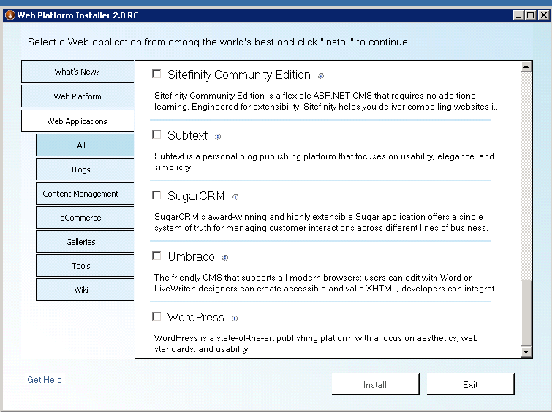Click the SugarCRM application title
The image size is (552, 412).
[x=196, y=196]
